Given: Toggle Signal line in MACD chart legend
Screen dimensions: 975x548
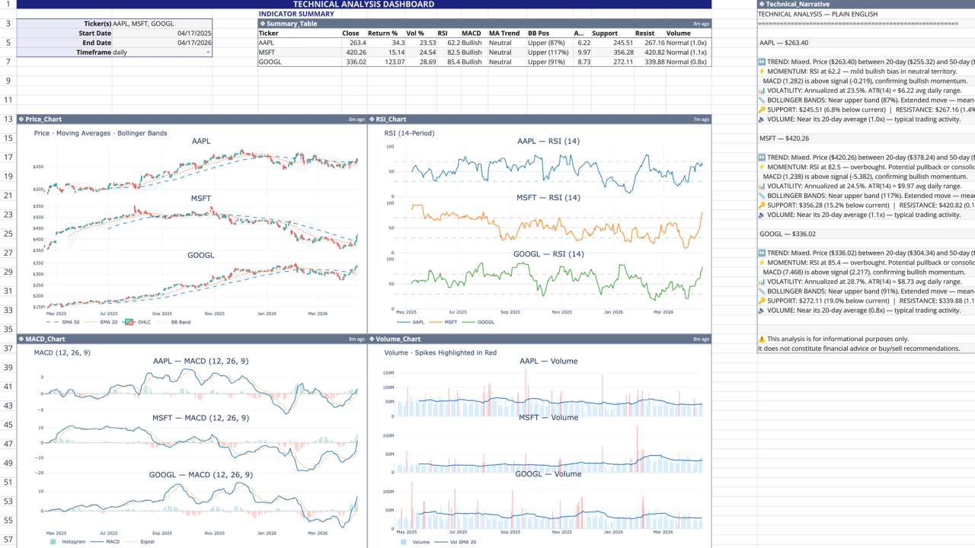Looking at the screenshot, I should pos(140,541).
